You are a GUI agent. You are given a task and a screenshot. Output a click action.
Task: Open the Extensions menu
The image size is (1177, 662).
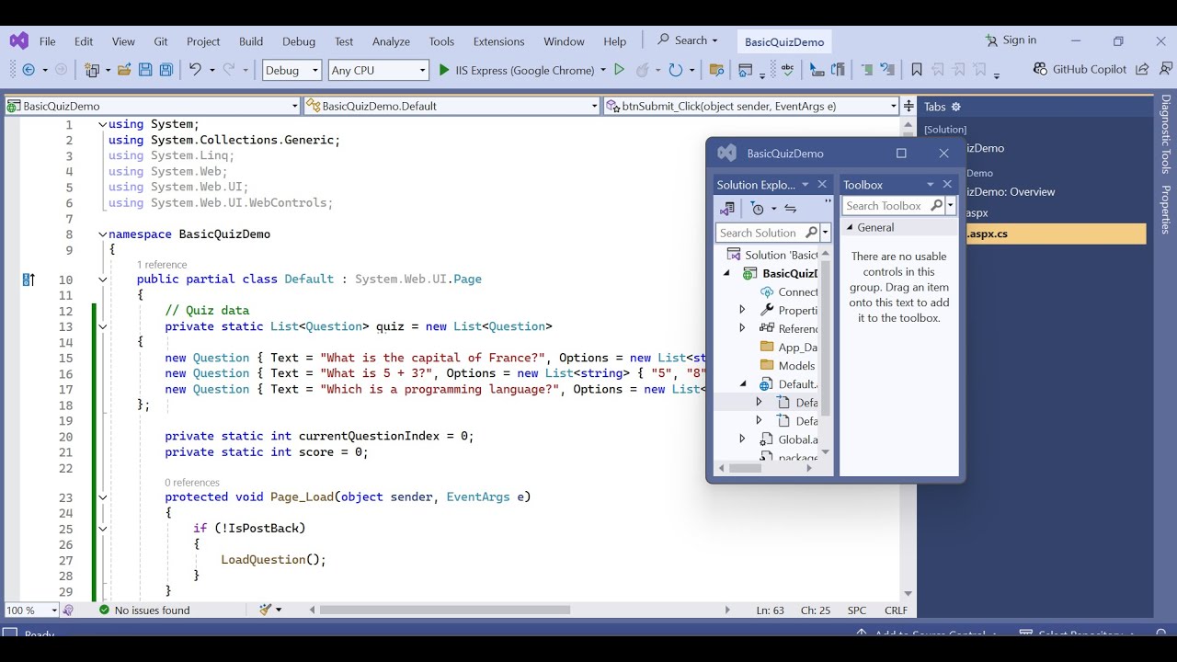[x=498, y=41]
